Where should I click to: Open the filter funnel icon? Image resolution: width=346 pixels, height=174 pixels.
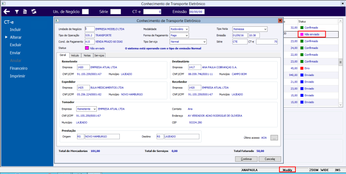click(x=16, y=12)
